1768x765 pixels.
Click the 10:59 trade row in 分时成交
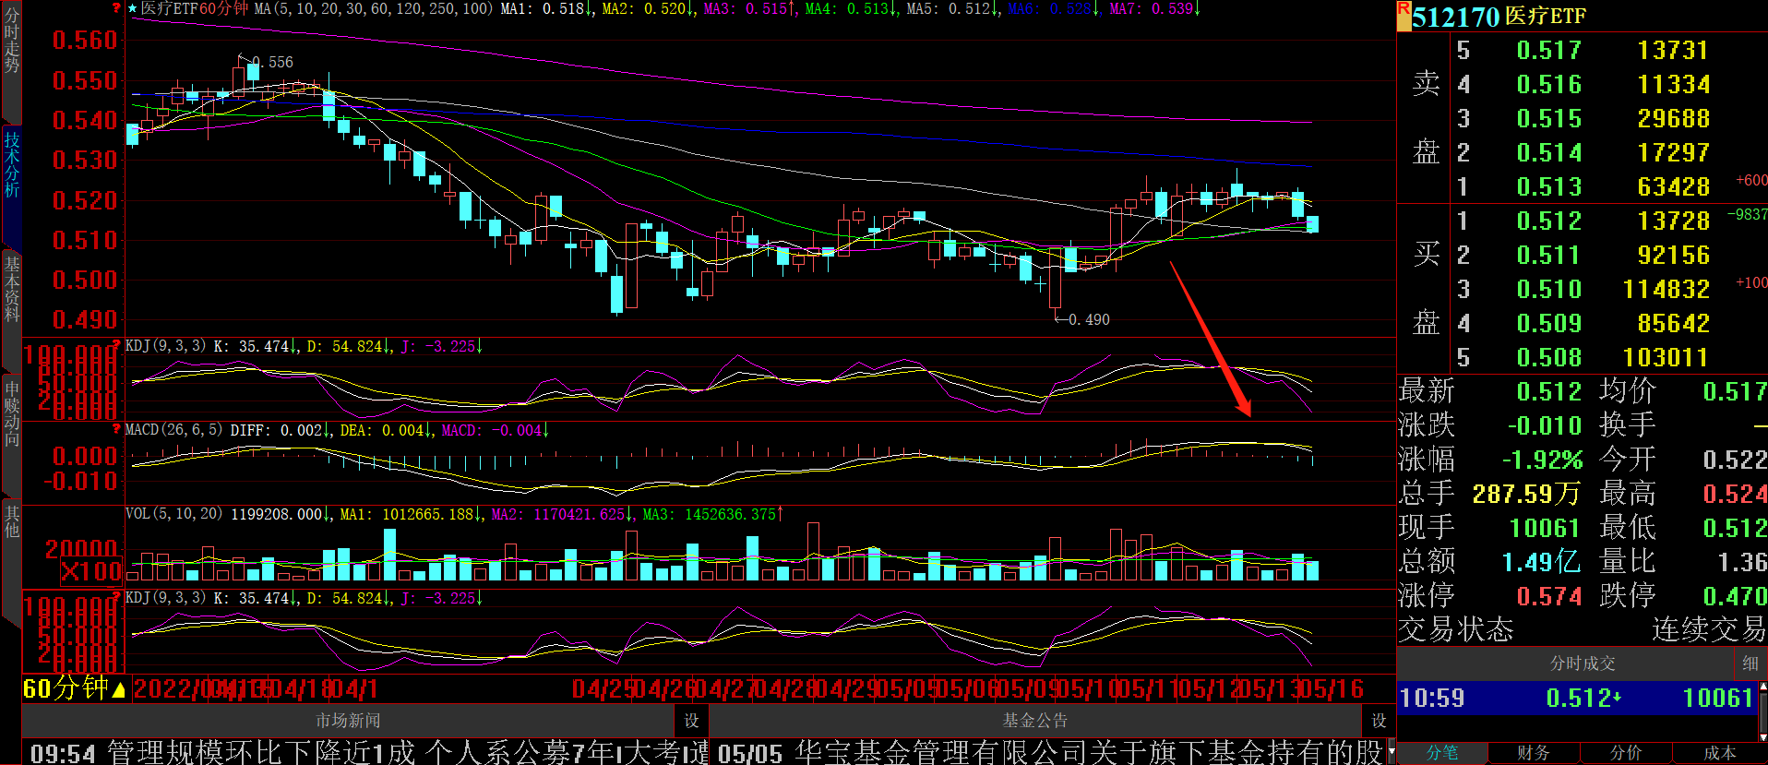tap(1578, 698)
